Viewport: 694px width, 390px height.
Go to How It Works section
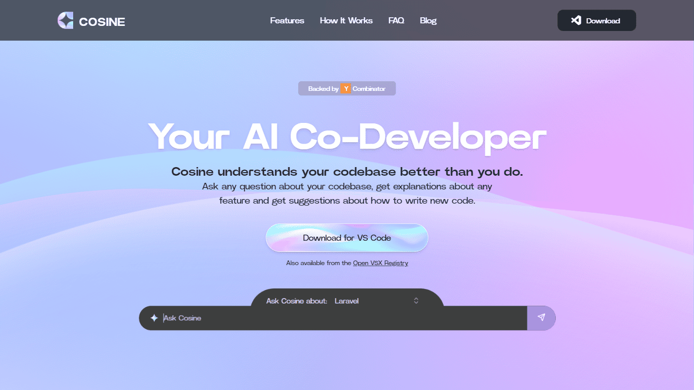[x=346, y=21]
